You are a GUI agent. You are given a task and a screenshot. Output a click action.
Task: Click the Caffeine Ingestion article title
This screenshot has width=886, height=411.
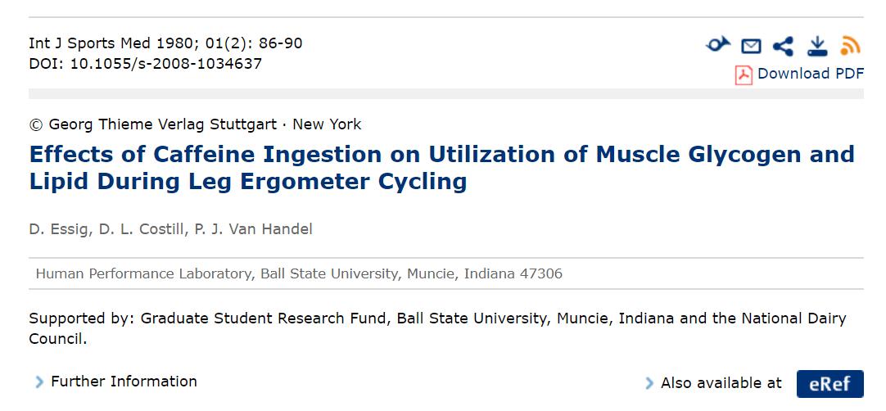pyautogui.click(x=441, y=167)
